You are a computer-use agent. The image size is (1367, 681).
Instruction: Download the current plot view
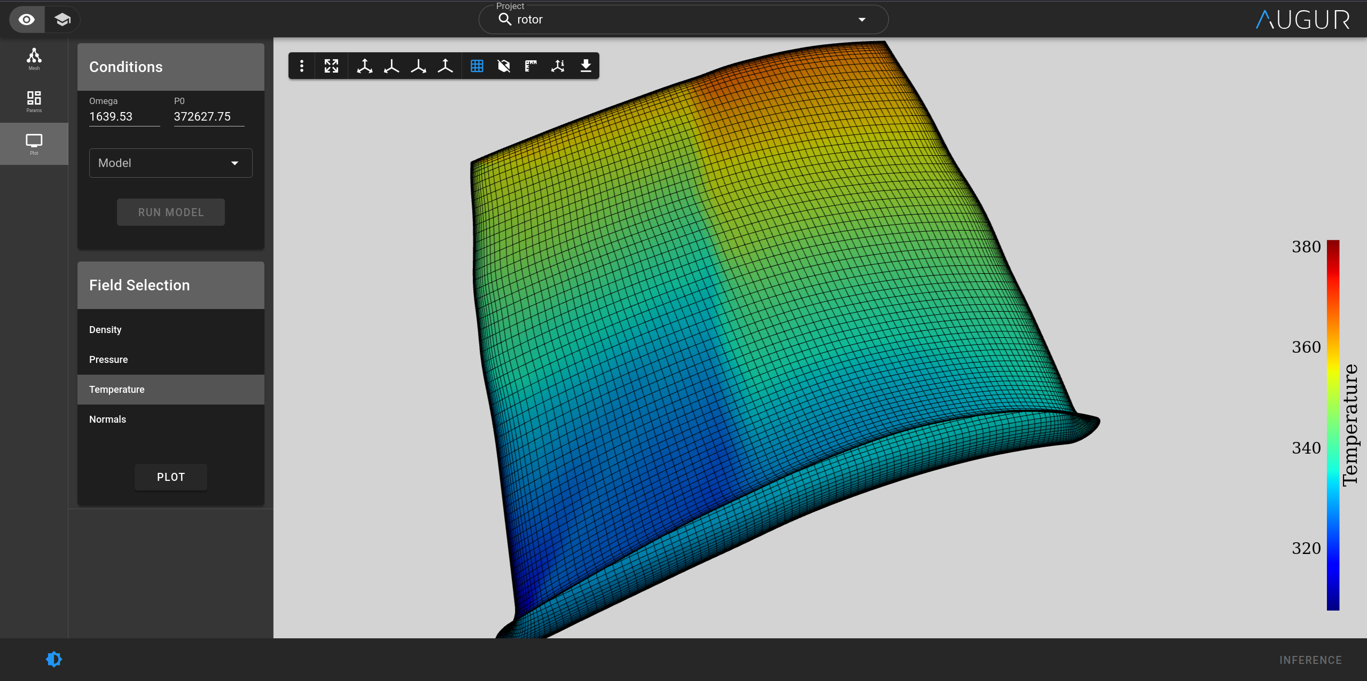[x=585, y=66]
